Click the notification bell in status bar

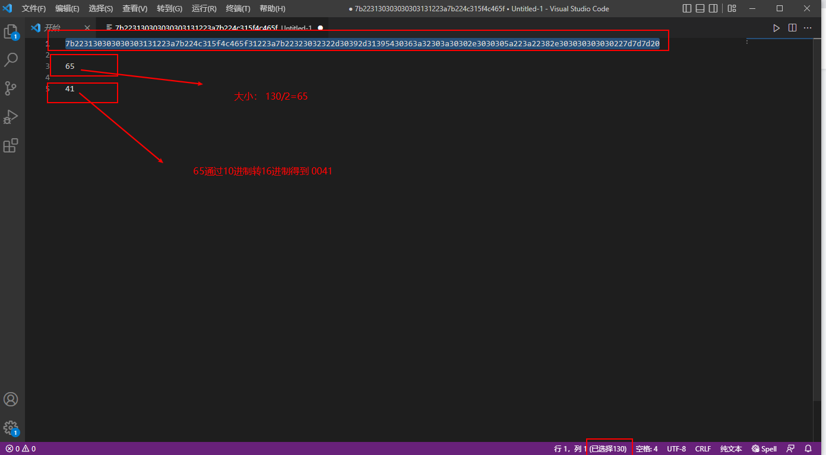point(808,448)
